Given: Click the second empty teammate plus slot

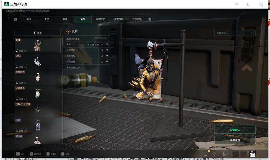Looking at the screenshot, I should (x=244, y=154).
